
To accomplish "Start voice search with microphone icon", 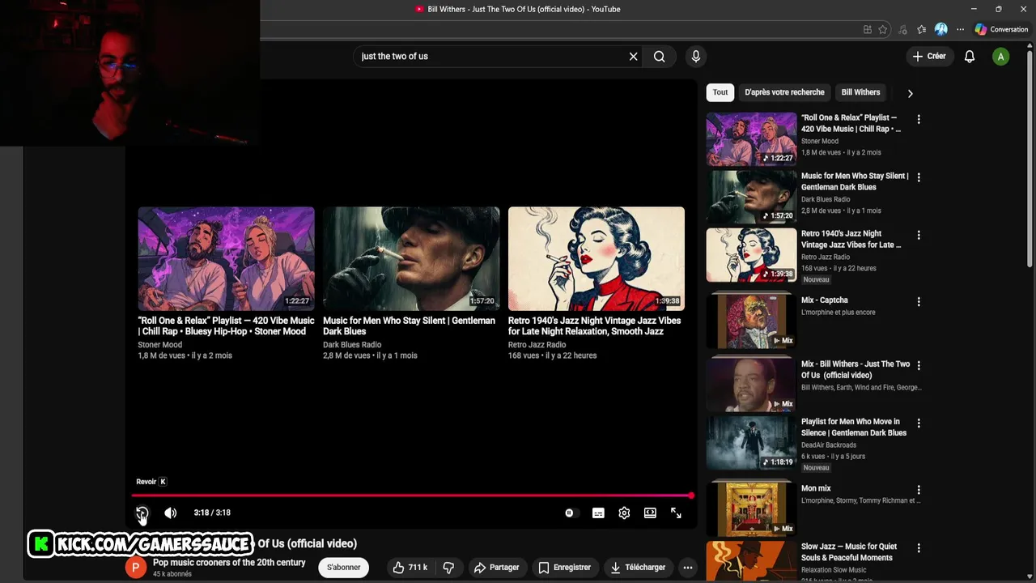I will pos(696,56).
